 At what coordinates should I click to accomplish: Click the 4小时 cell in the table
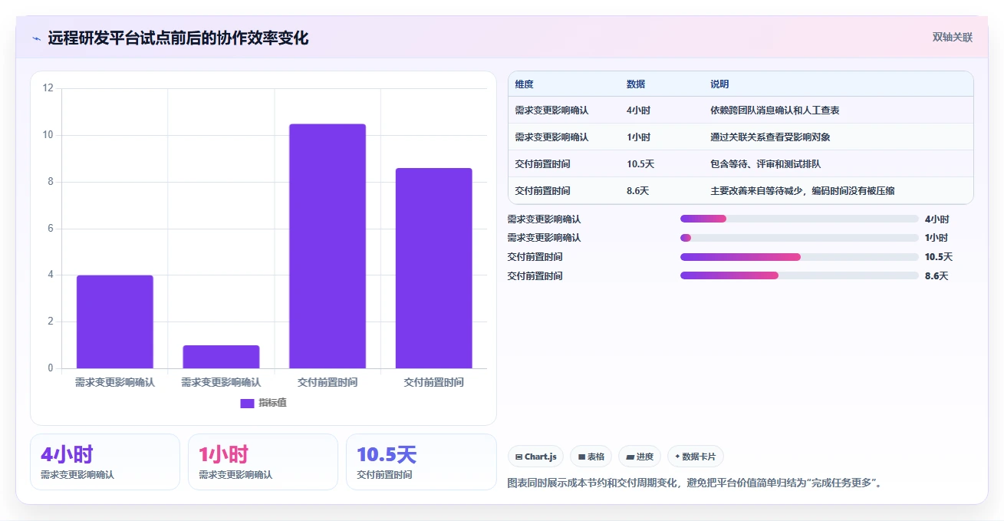(638, 110)
